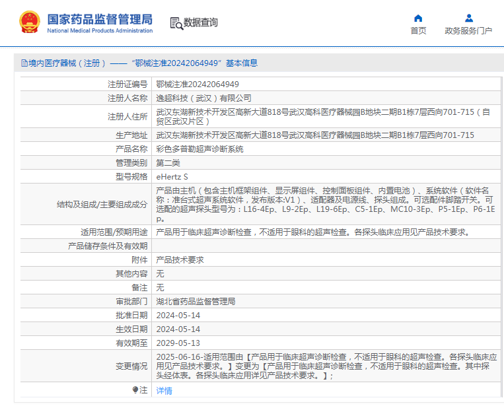Click the 注册人住所 label
This screenshot has height=406, width=504.
tap(127, 117)
